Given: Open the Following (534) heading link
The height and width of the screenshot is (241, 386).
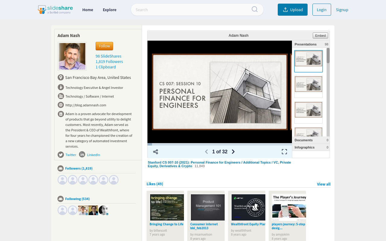Looking at the screenshot, I should click(78, 199).
